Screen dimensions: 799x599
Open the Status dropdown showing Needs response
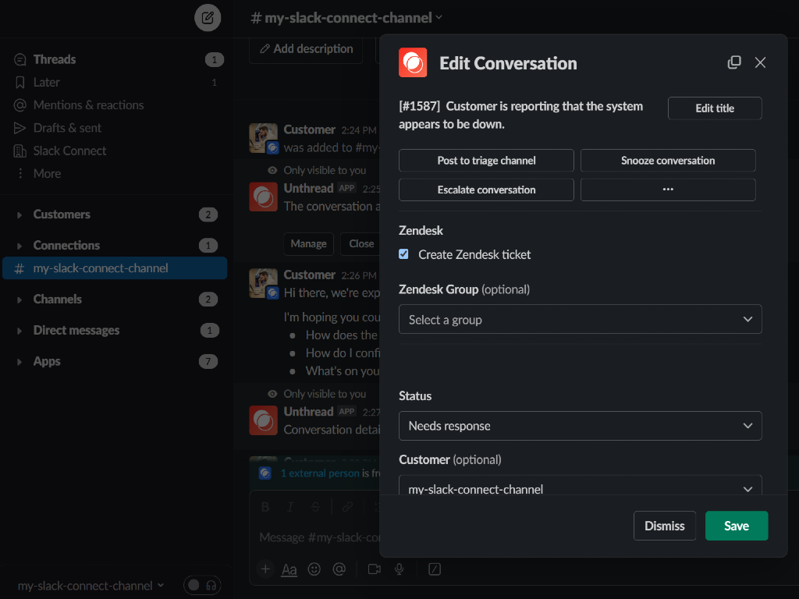580,426
